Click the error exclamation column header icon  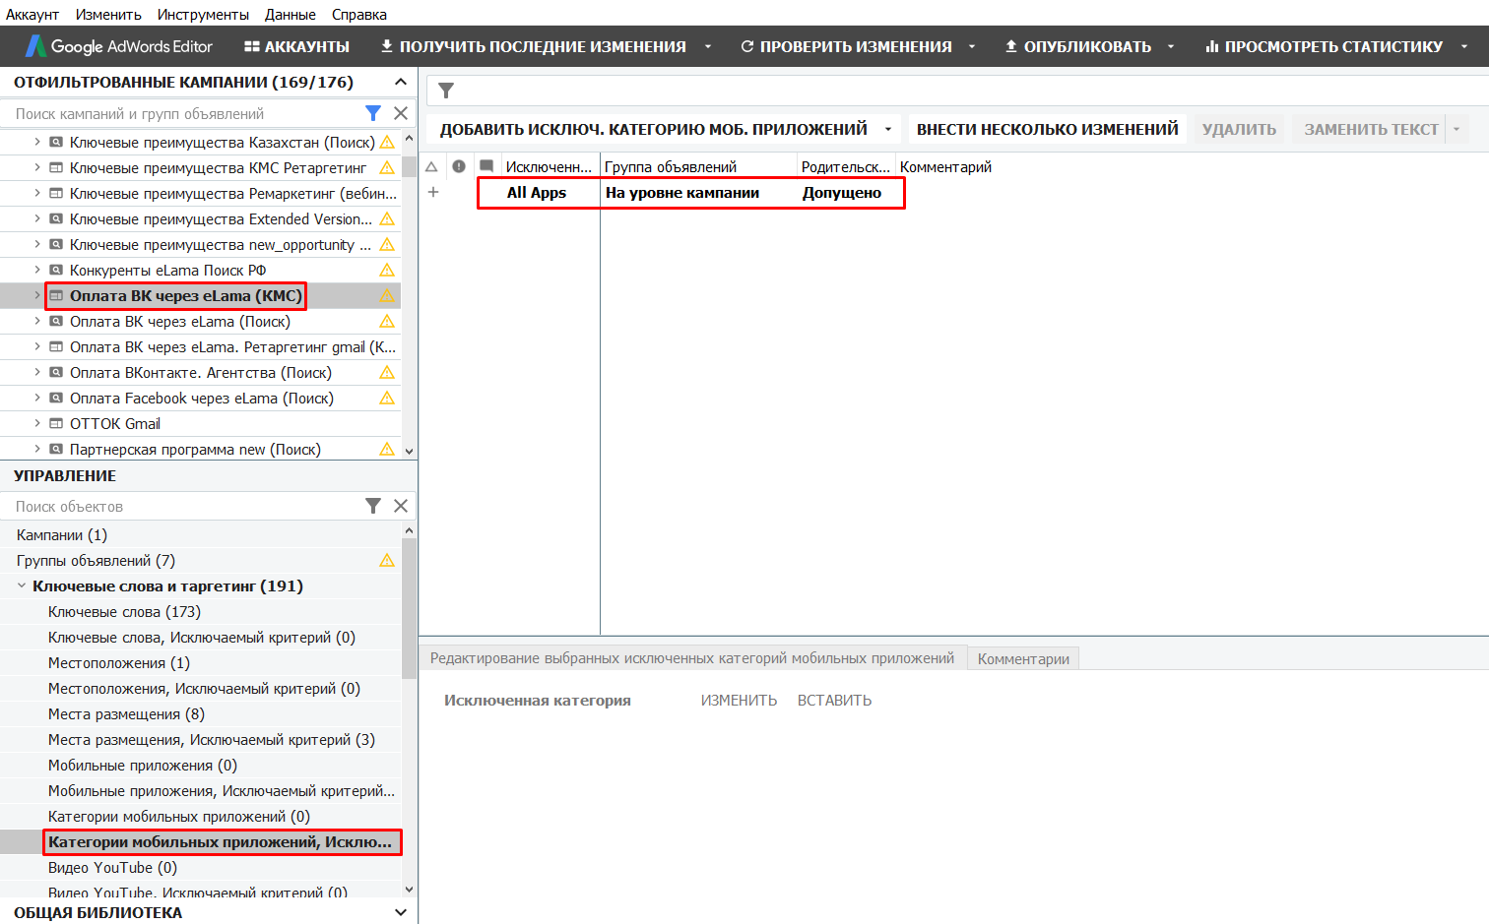[459, 166]
